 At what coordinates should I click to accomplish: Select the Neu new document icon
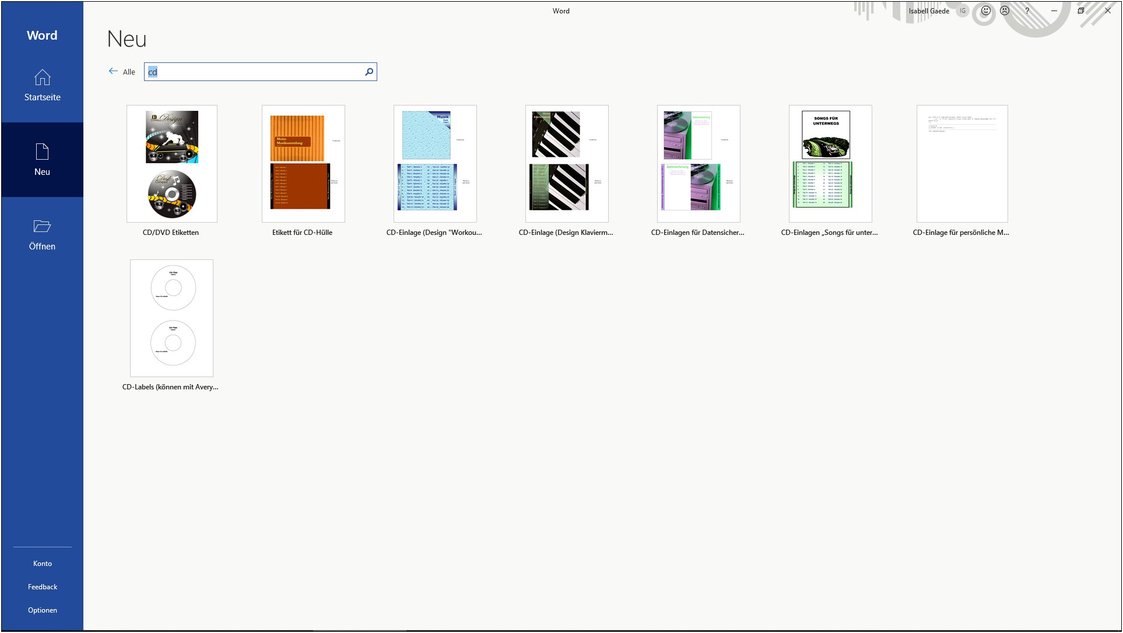[x=42, y=152]
